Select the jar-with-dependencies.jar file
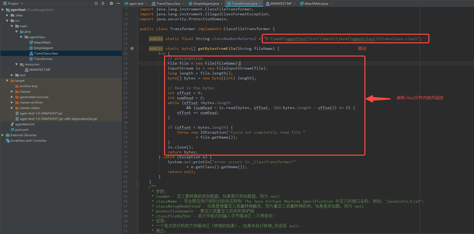Viewport: 474px width, 234px height. (59, 119)
